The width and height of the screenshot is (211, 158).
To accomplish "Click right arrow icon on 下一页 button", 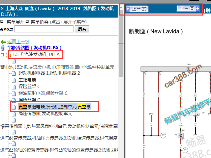I will click(x=198, y=9).
